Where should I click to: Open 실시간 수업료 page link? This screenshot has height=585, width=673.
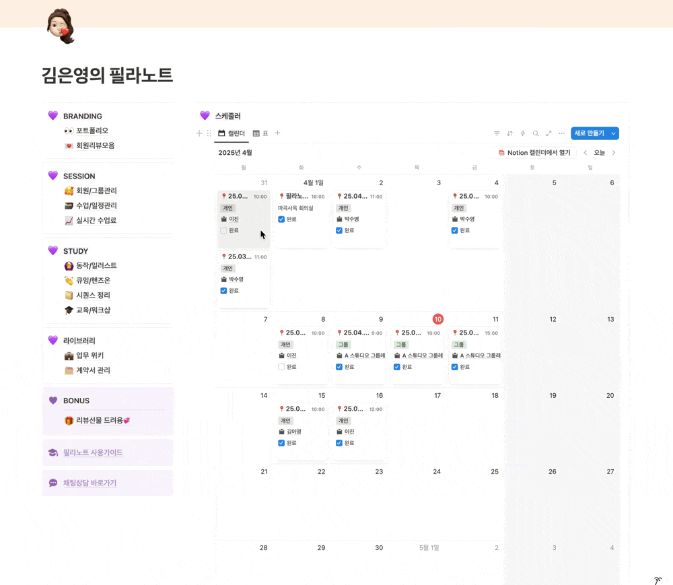96,221
